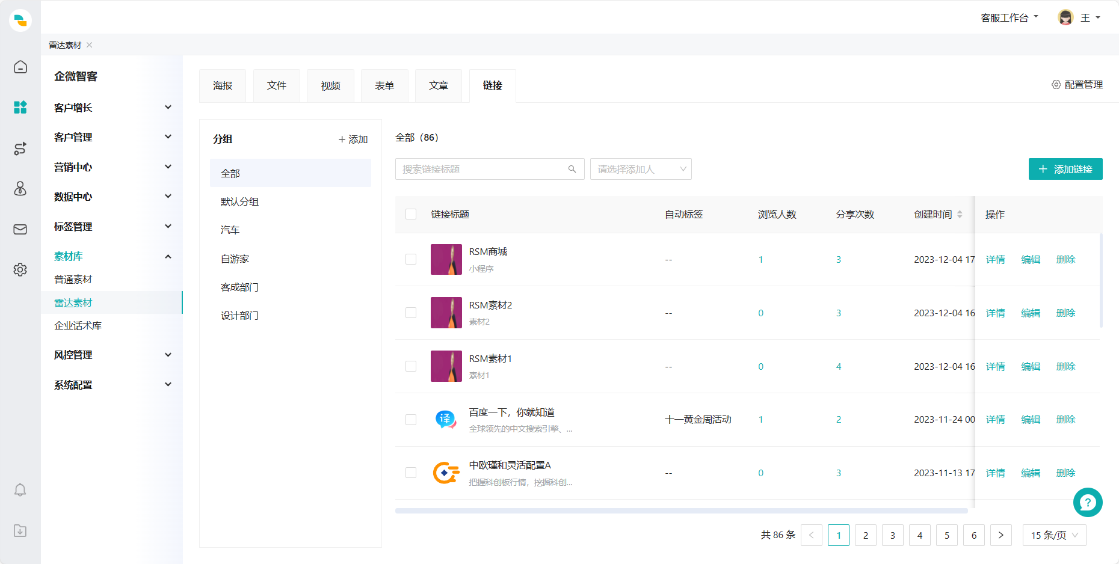This screenshot has width=1119, height=564.
Task: View 详情 for RSM商城
Action: 996,259
